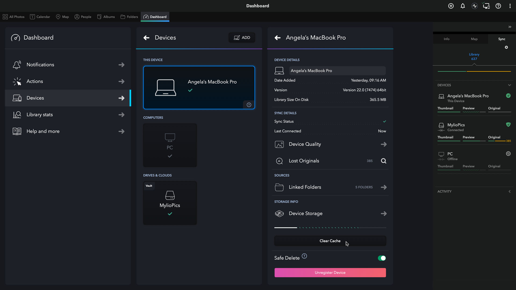Click laptop icon beside device name field
Viewport: 516px width, 290px height.
(279, 71)
